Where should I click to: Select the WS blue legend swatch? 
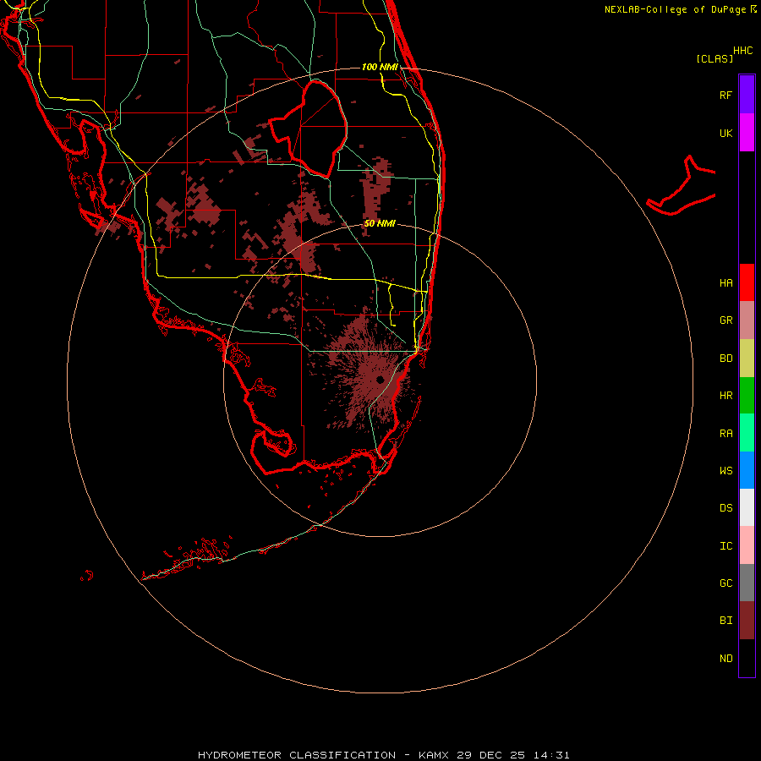point(747,470)
